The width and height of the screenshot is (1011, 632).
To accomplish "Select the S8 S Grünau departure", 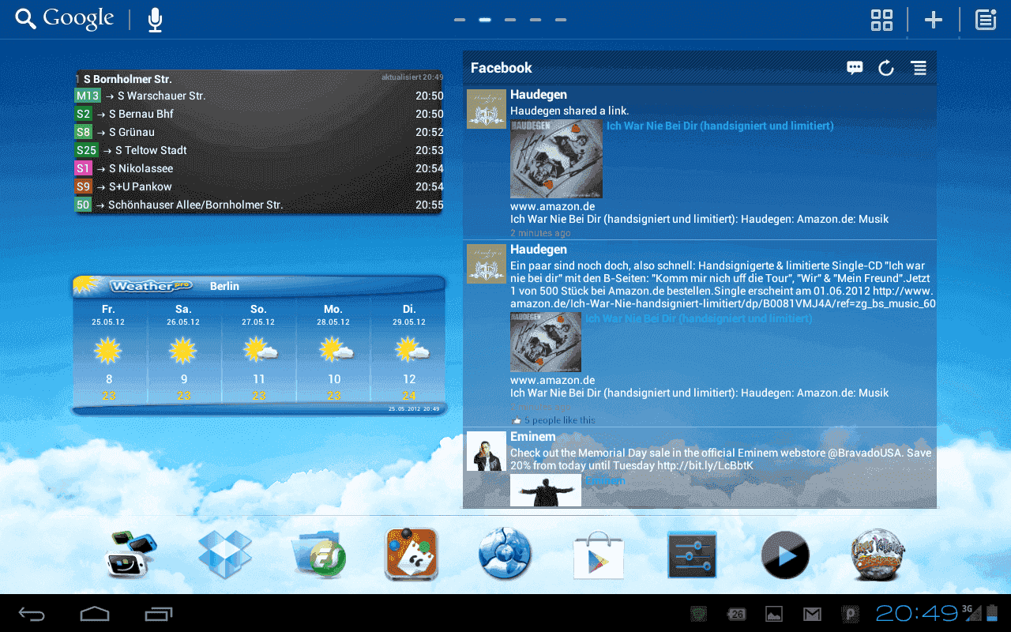I will point(258,132).
